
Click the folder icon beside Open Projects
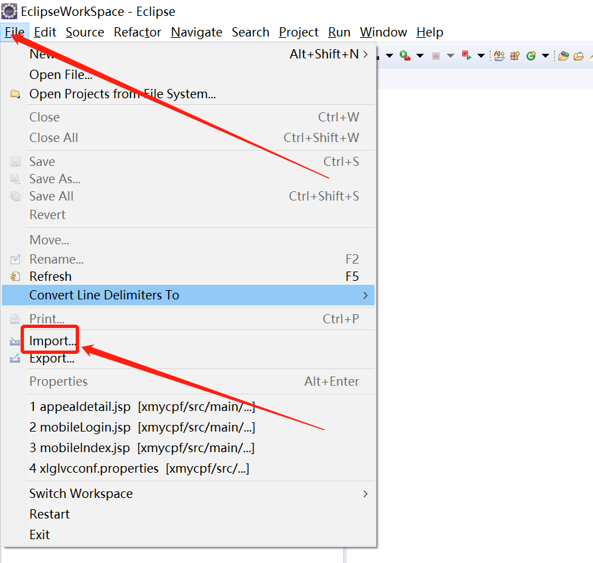pyautogui.click(x=15, y=94)
